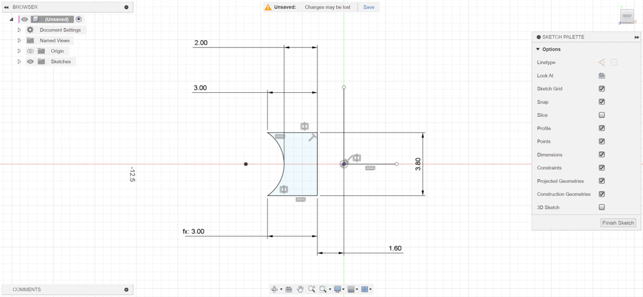
Task: Click the Save link in unsaved banner
Action: tap(369, 7)
